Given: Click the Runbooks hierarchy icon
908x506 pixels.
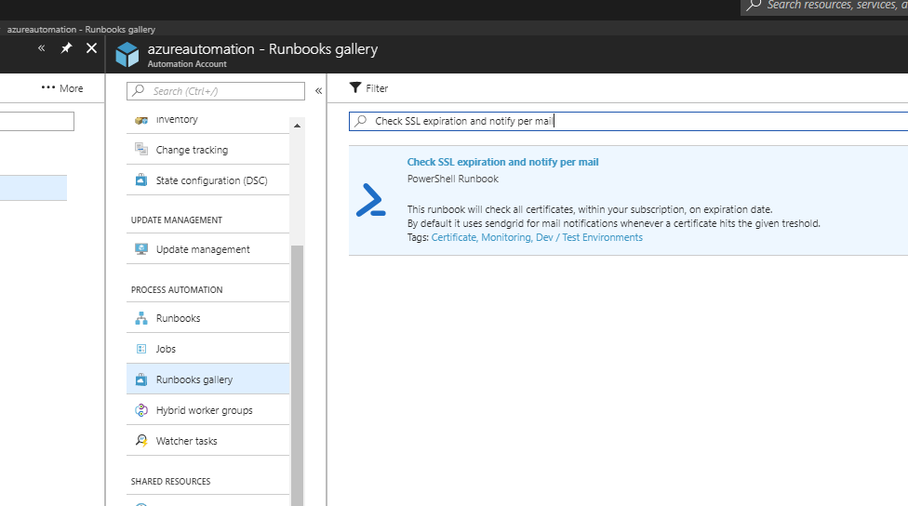Looking at the screenshot, I should pyautogui.click(x=141, y=318).
